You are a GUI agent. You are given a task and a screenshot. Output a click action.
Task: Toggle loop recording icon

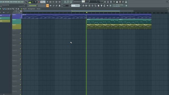[59, 2]
